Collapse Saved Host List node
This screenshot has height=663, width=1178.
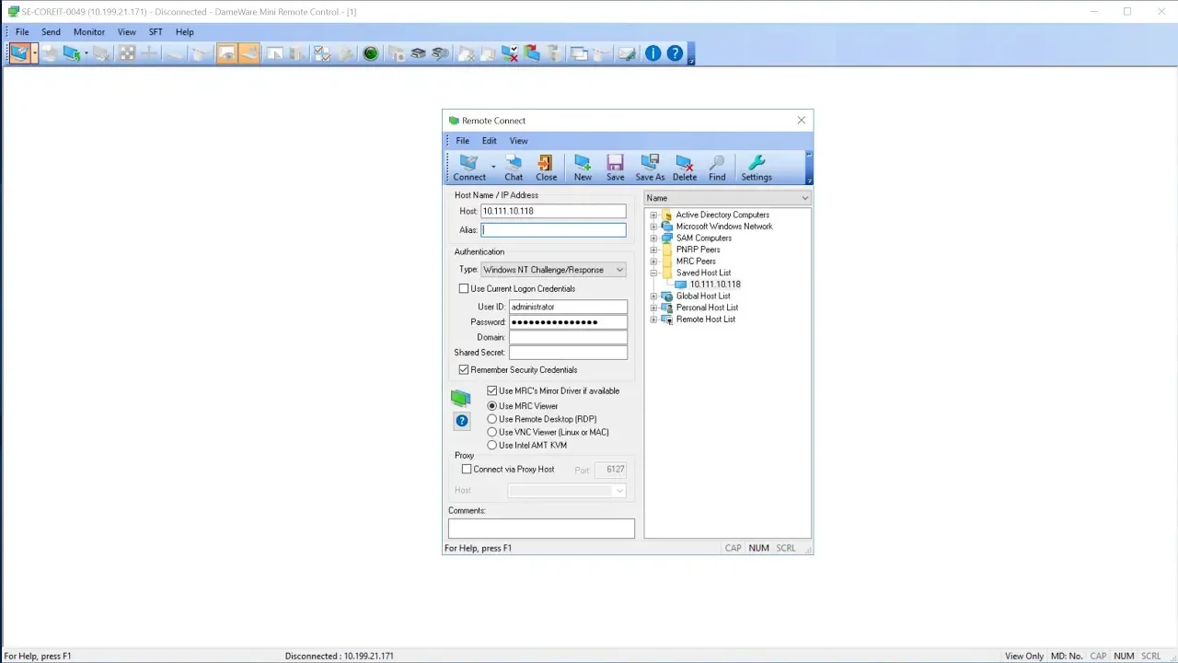click(x=653, y=273)
